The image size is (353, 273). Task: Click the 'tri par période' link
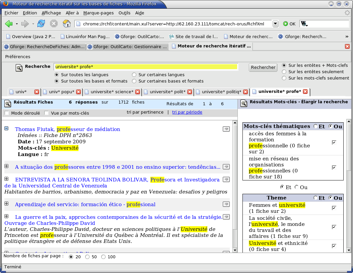point(187,112)
